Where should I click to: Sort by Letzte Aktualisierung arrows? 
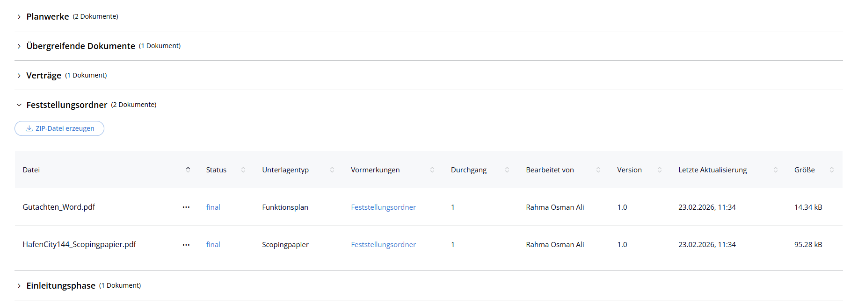[776, 170]
